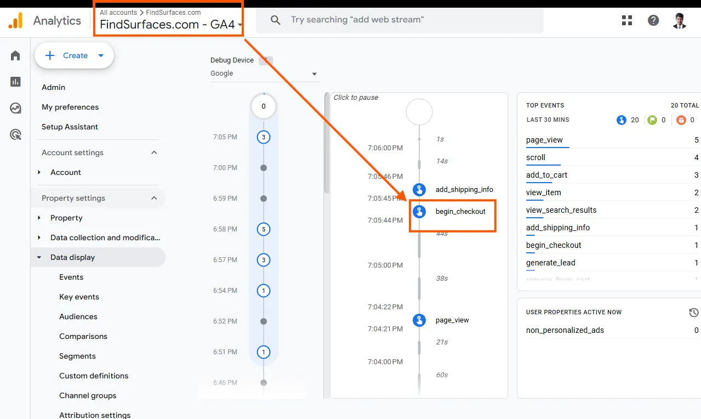Image resolution: width=701 pixels, height=419 pixels.
Task: Click the minutes timeline vertical scrollbar
Action: [x=327, y=144]
